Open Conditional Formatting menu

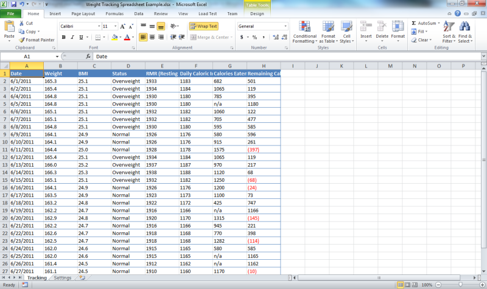305,32
